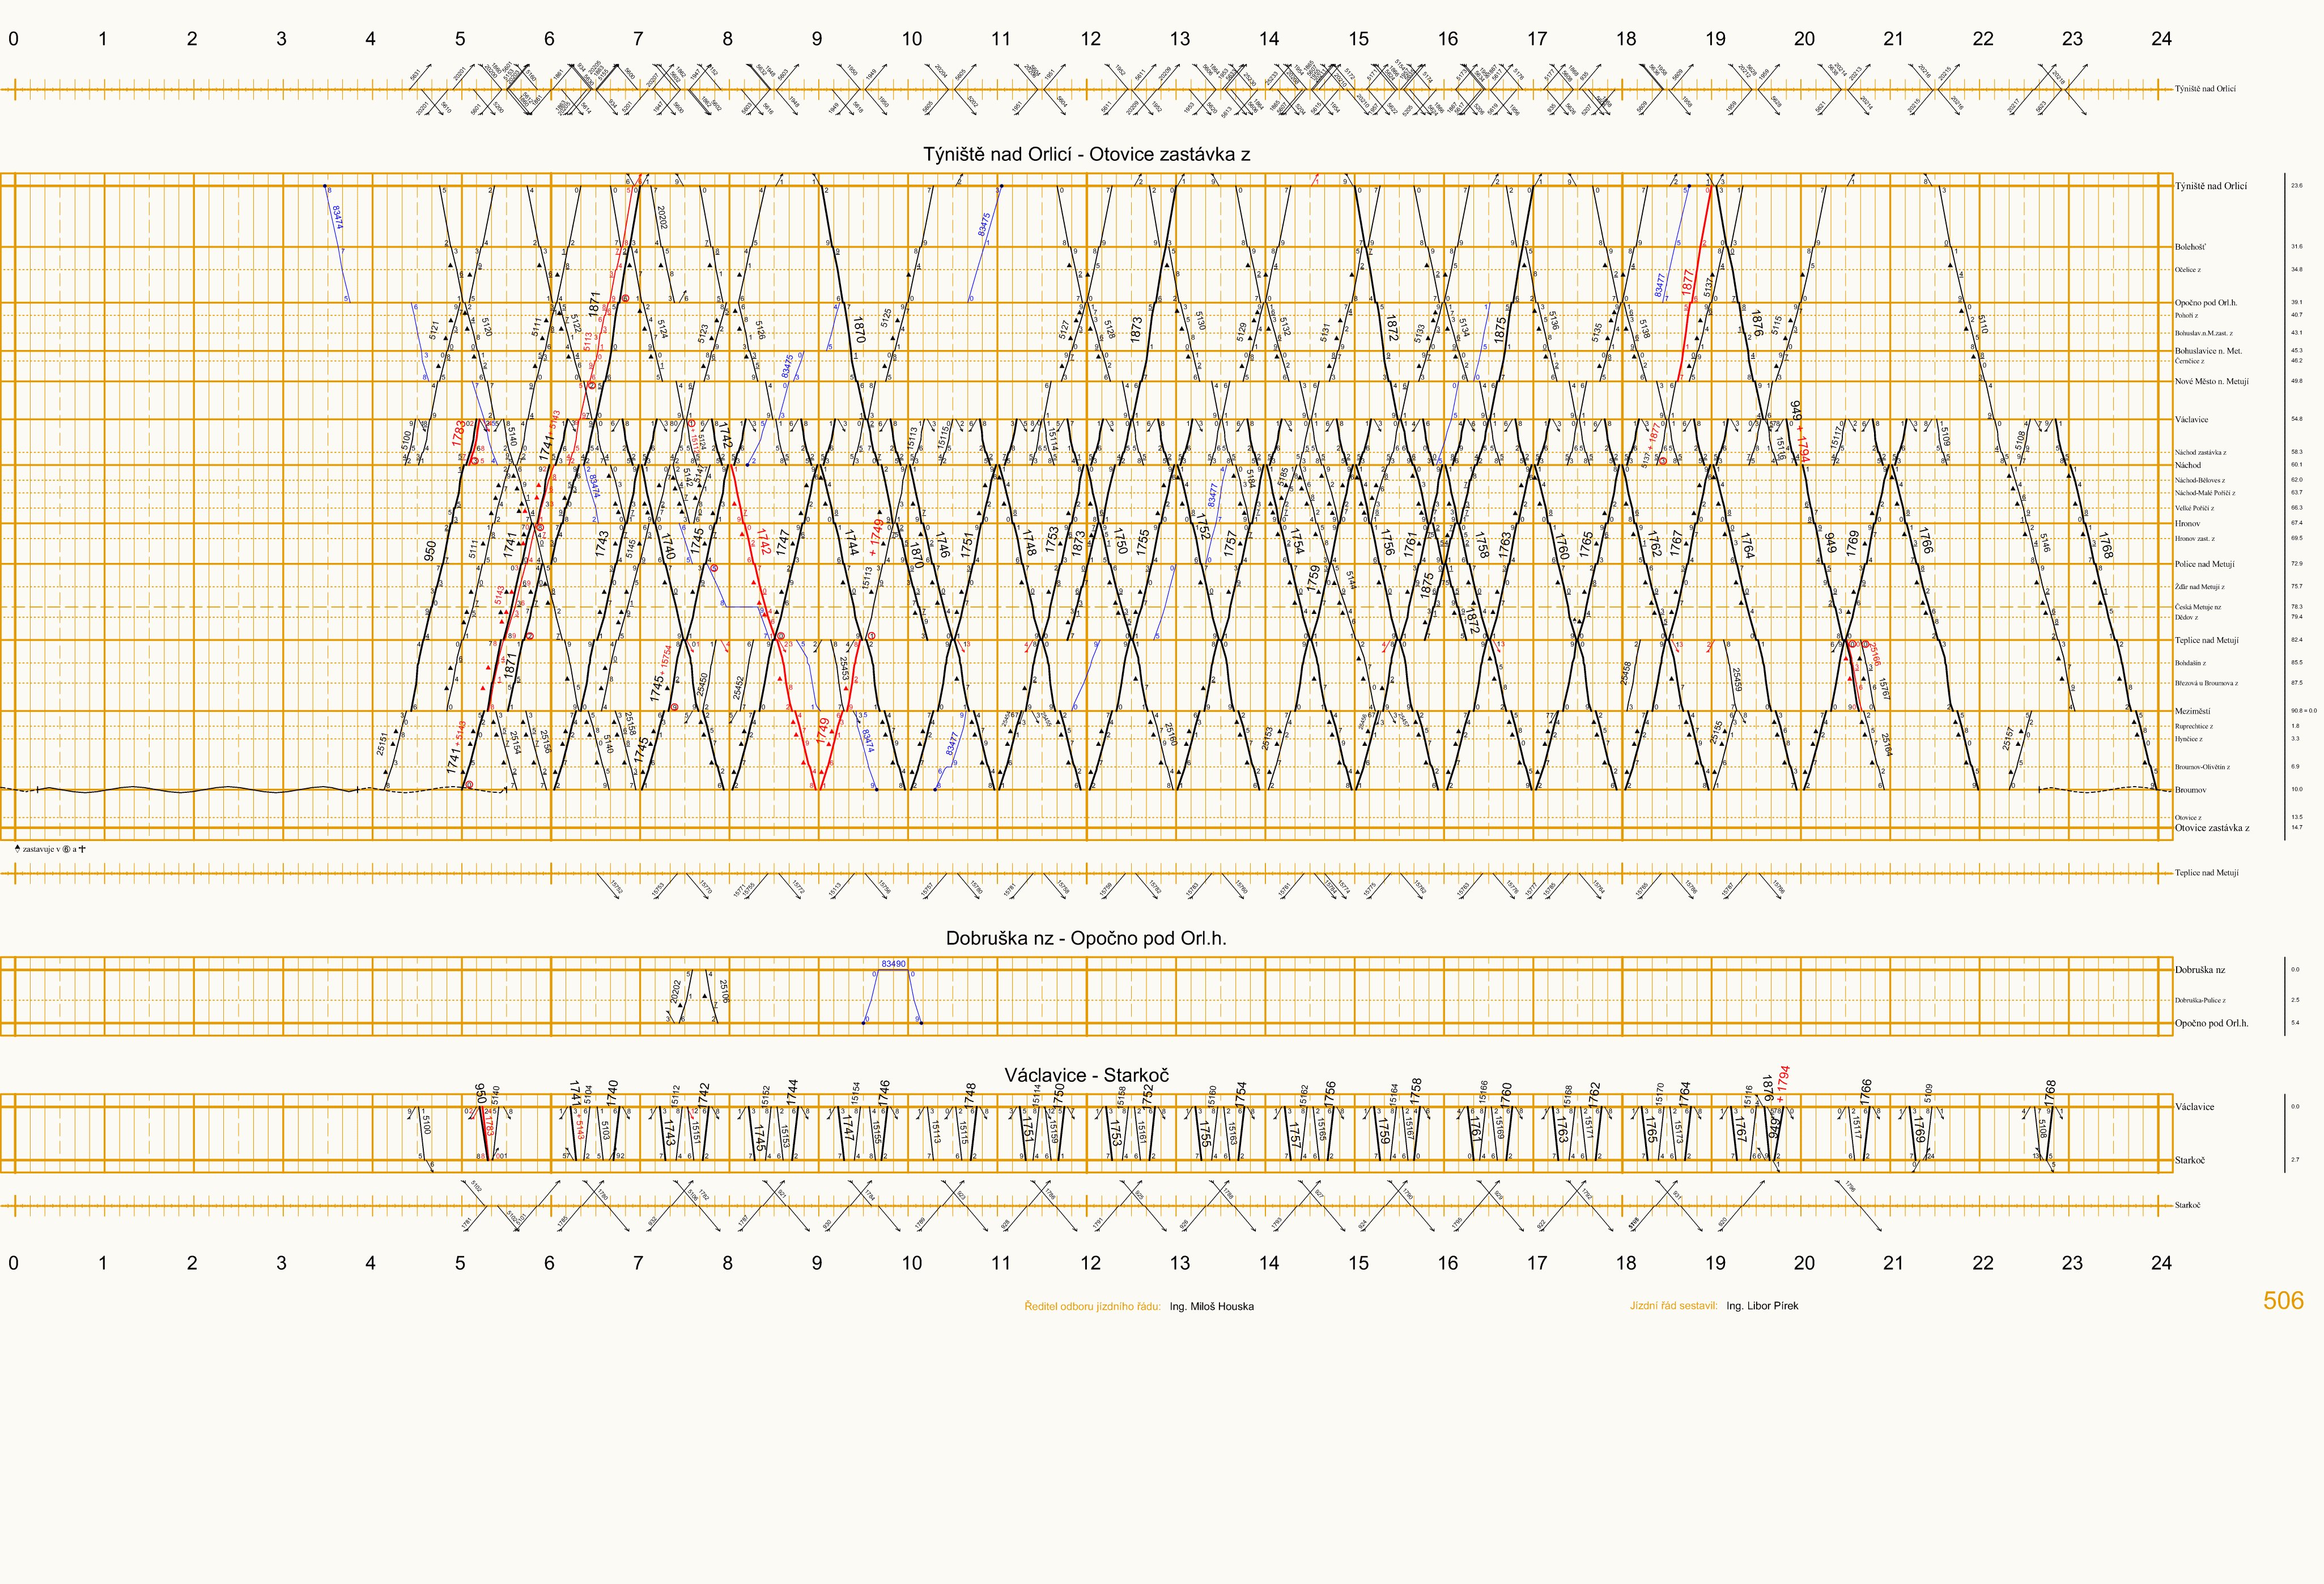Select the heading 'Týniště nad Orlicí - Otovice zastávka z'
Screen dimensions: 2324x1584
click(x=1086, y=154)
